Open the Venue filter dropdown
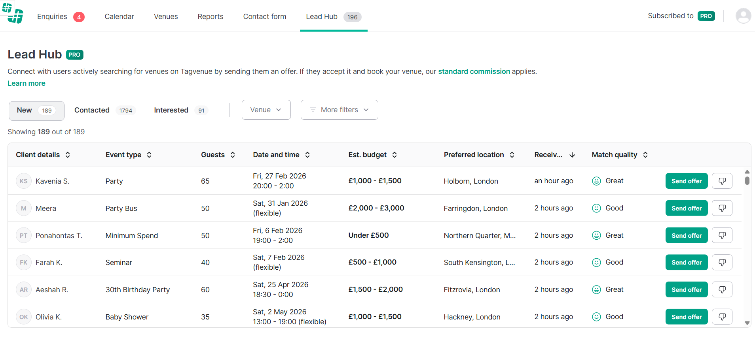 pyautogui.click(x=266, y=110)
